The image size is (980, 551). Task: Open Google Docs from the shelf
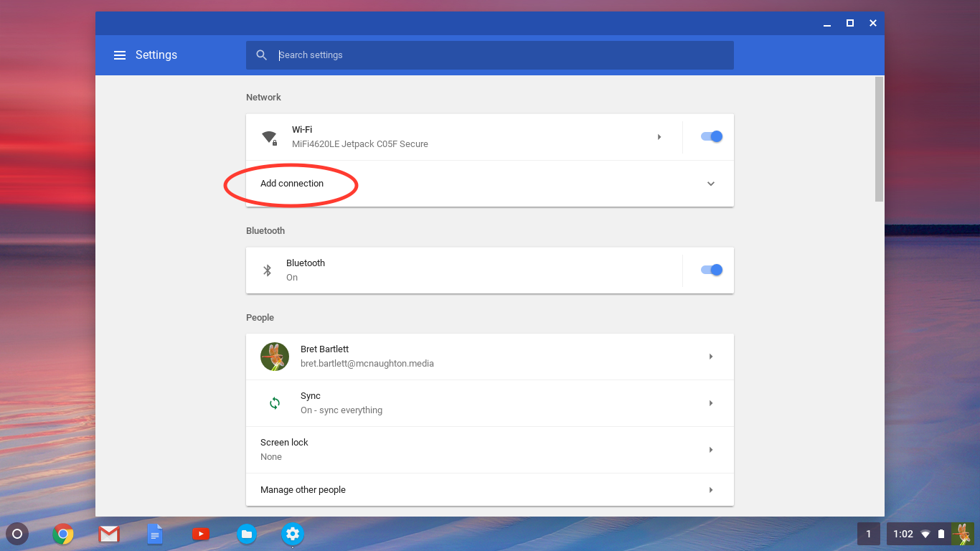tap(155, 534)
